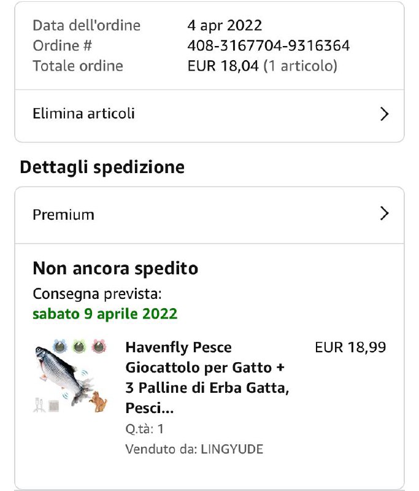Tap the order date 4 apr 2022

[x=225, y=25]
